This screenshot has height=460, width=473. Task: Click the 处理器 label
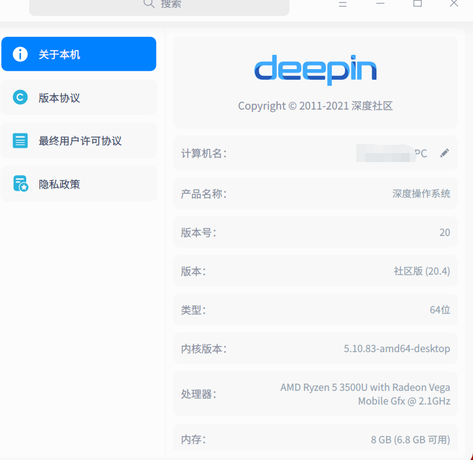coord(198,394)
